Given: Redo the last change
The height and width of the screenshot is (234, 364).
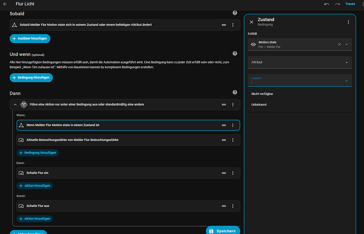Looking at the screenshot, I should [337, 4].
